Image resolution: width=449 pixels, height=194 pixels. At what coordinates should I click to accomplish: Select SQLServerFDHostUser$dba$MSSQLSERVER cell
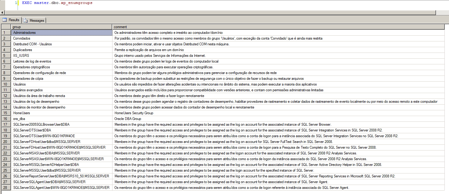[62, 142]
